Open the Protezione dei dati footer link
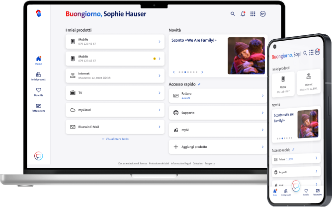This screenshot has height=207, width=332. (159, 163)
